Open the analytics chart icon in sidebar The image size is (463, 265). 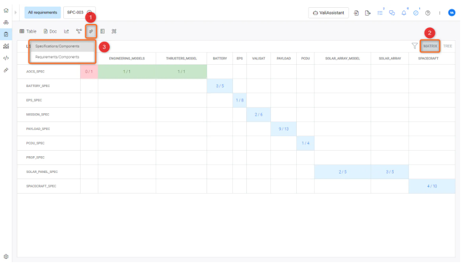[6, 46]
